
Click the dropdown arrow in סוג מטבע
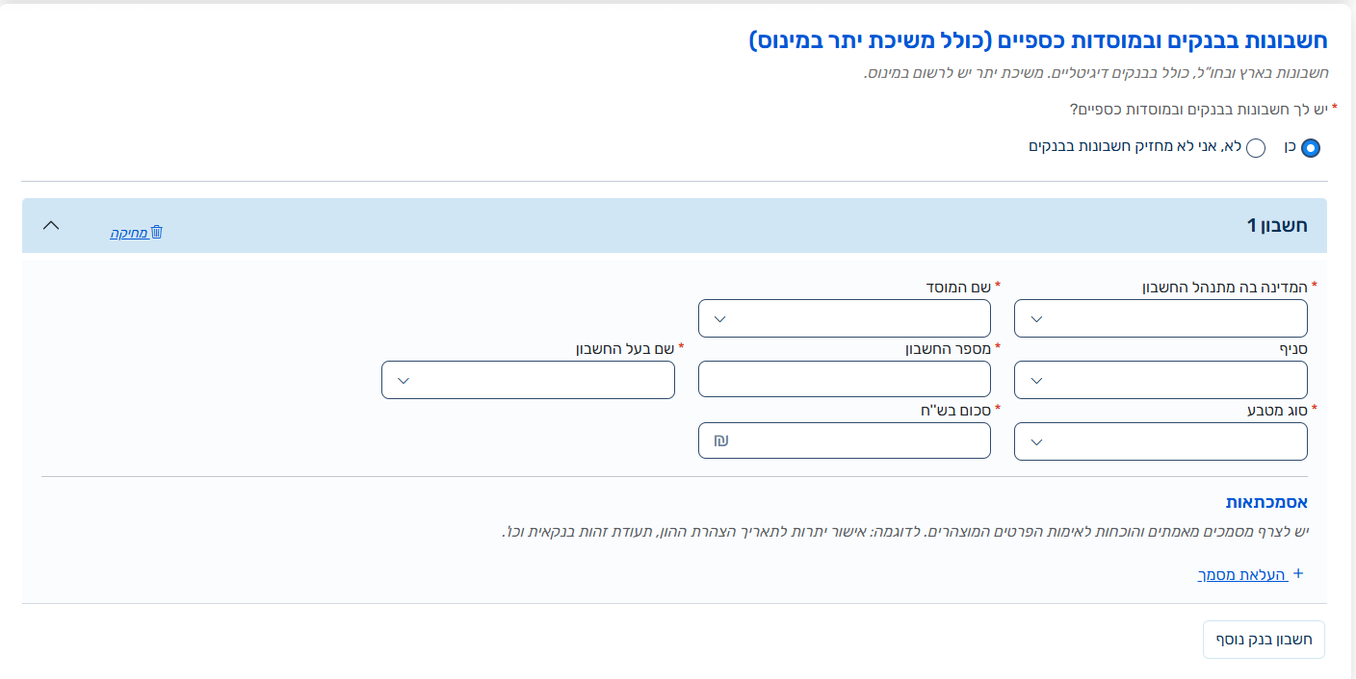pyautogui.click(x=1036, y=442)
